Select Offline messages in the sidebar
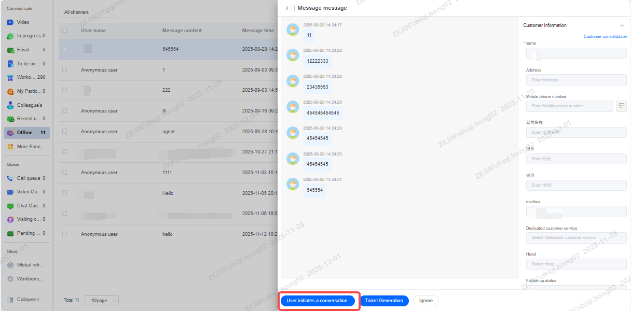The image size is (631, 311). point(27,133)
